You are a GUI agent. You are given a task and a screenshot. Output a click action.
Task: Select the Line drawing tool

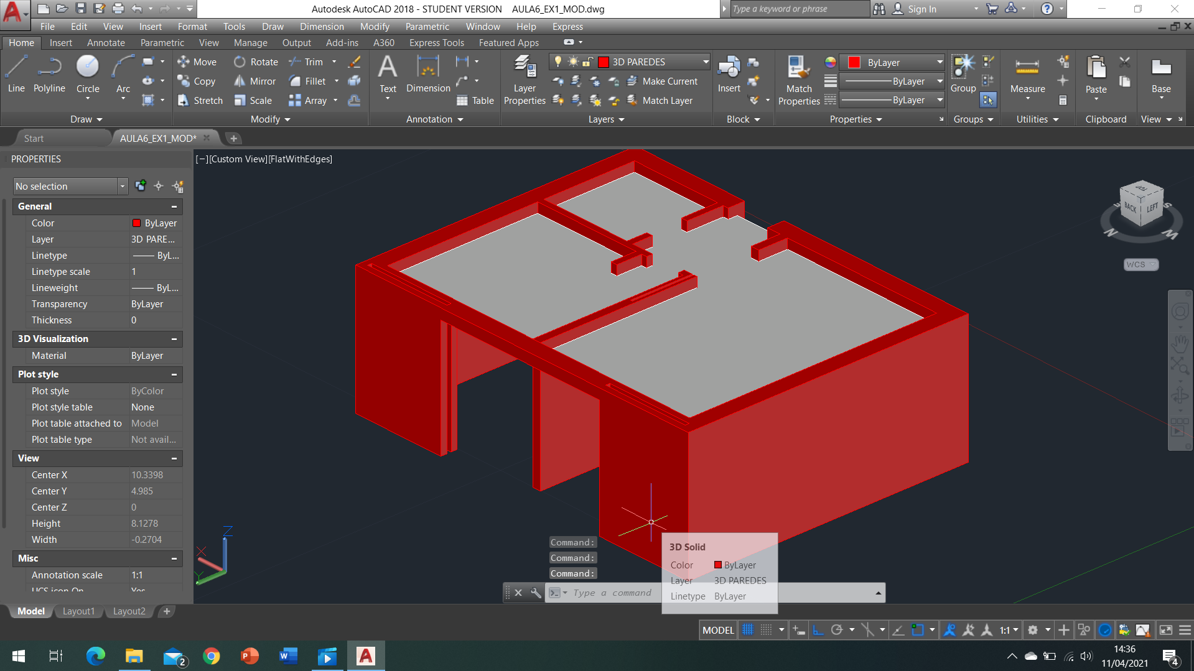[x=16, y=73]
